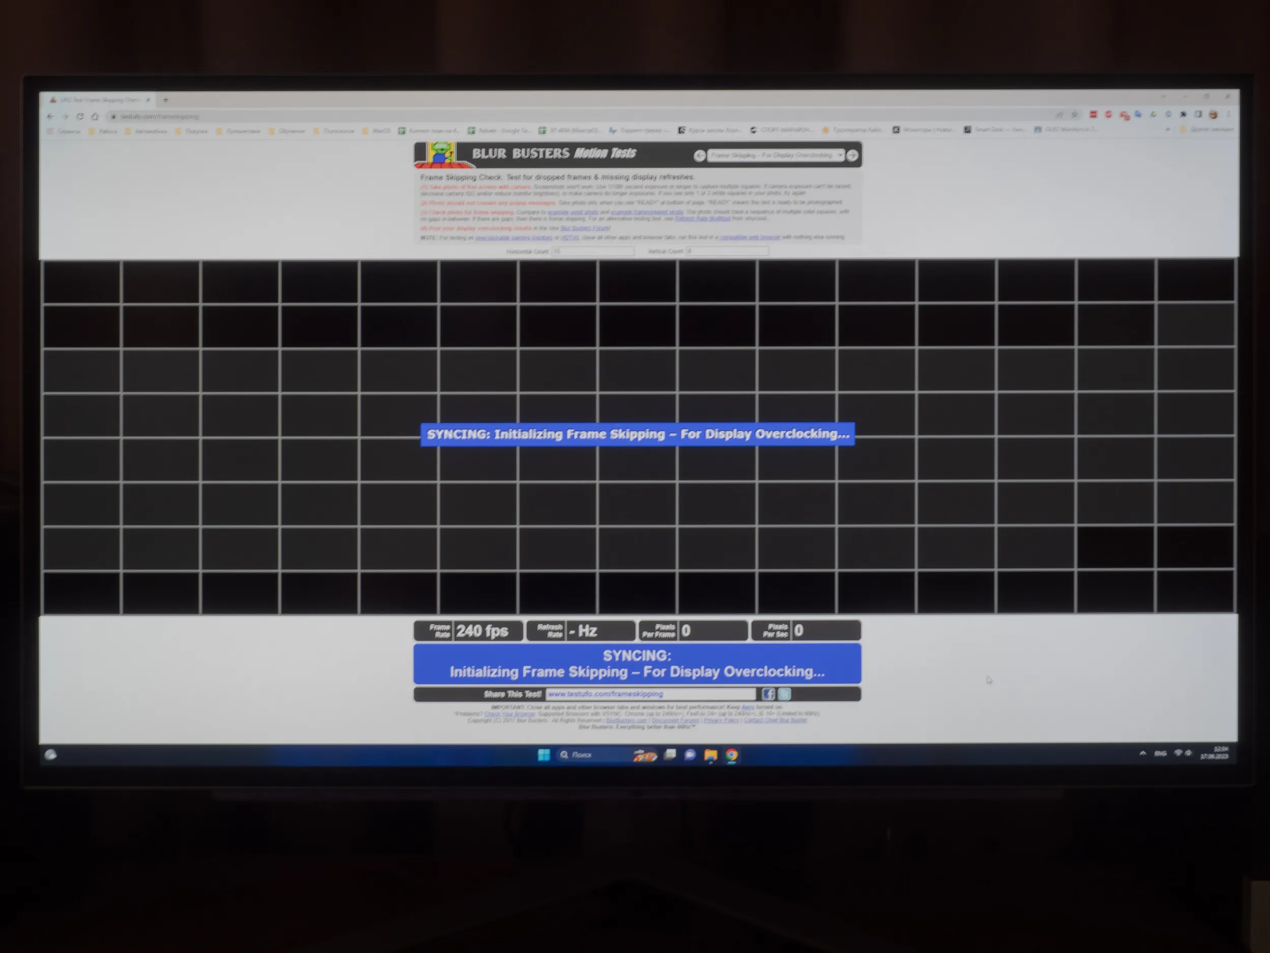
Task: Open the Privacy Policy footer link
Action: pos(721,720)
